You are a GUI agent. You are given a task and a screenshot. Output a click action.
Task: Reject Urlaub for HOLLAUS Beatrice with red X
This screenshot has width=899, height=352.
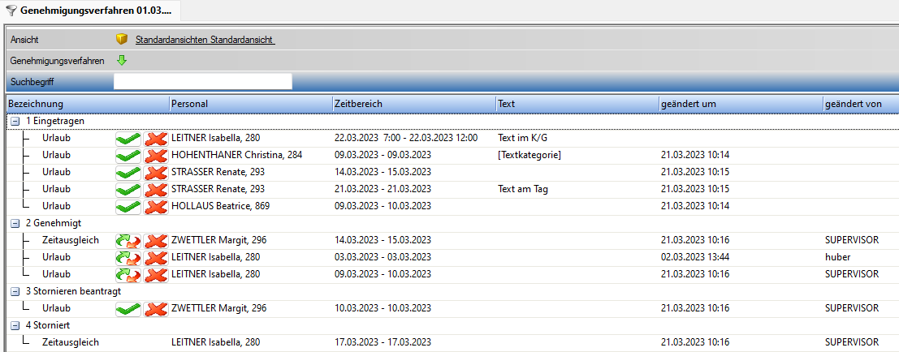(156, 207)
